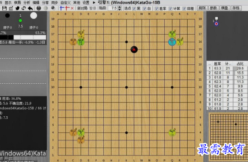Toggle the 胜率 display checkbox
Image resolution: width=248 pixels, height=162 pixels.
click(x=157, y=9)
